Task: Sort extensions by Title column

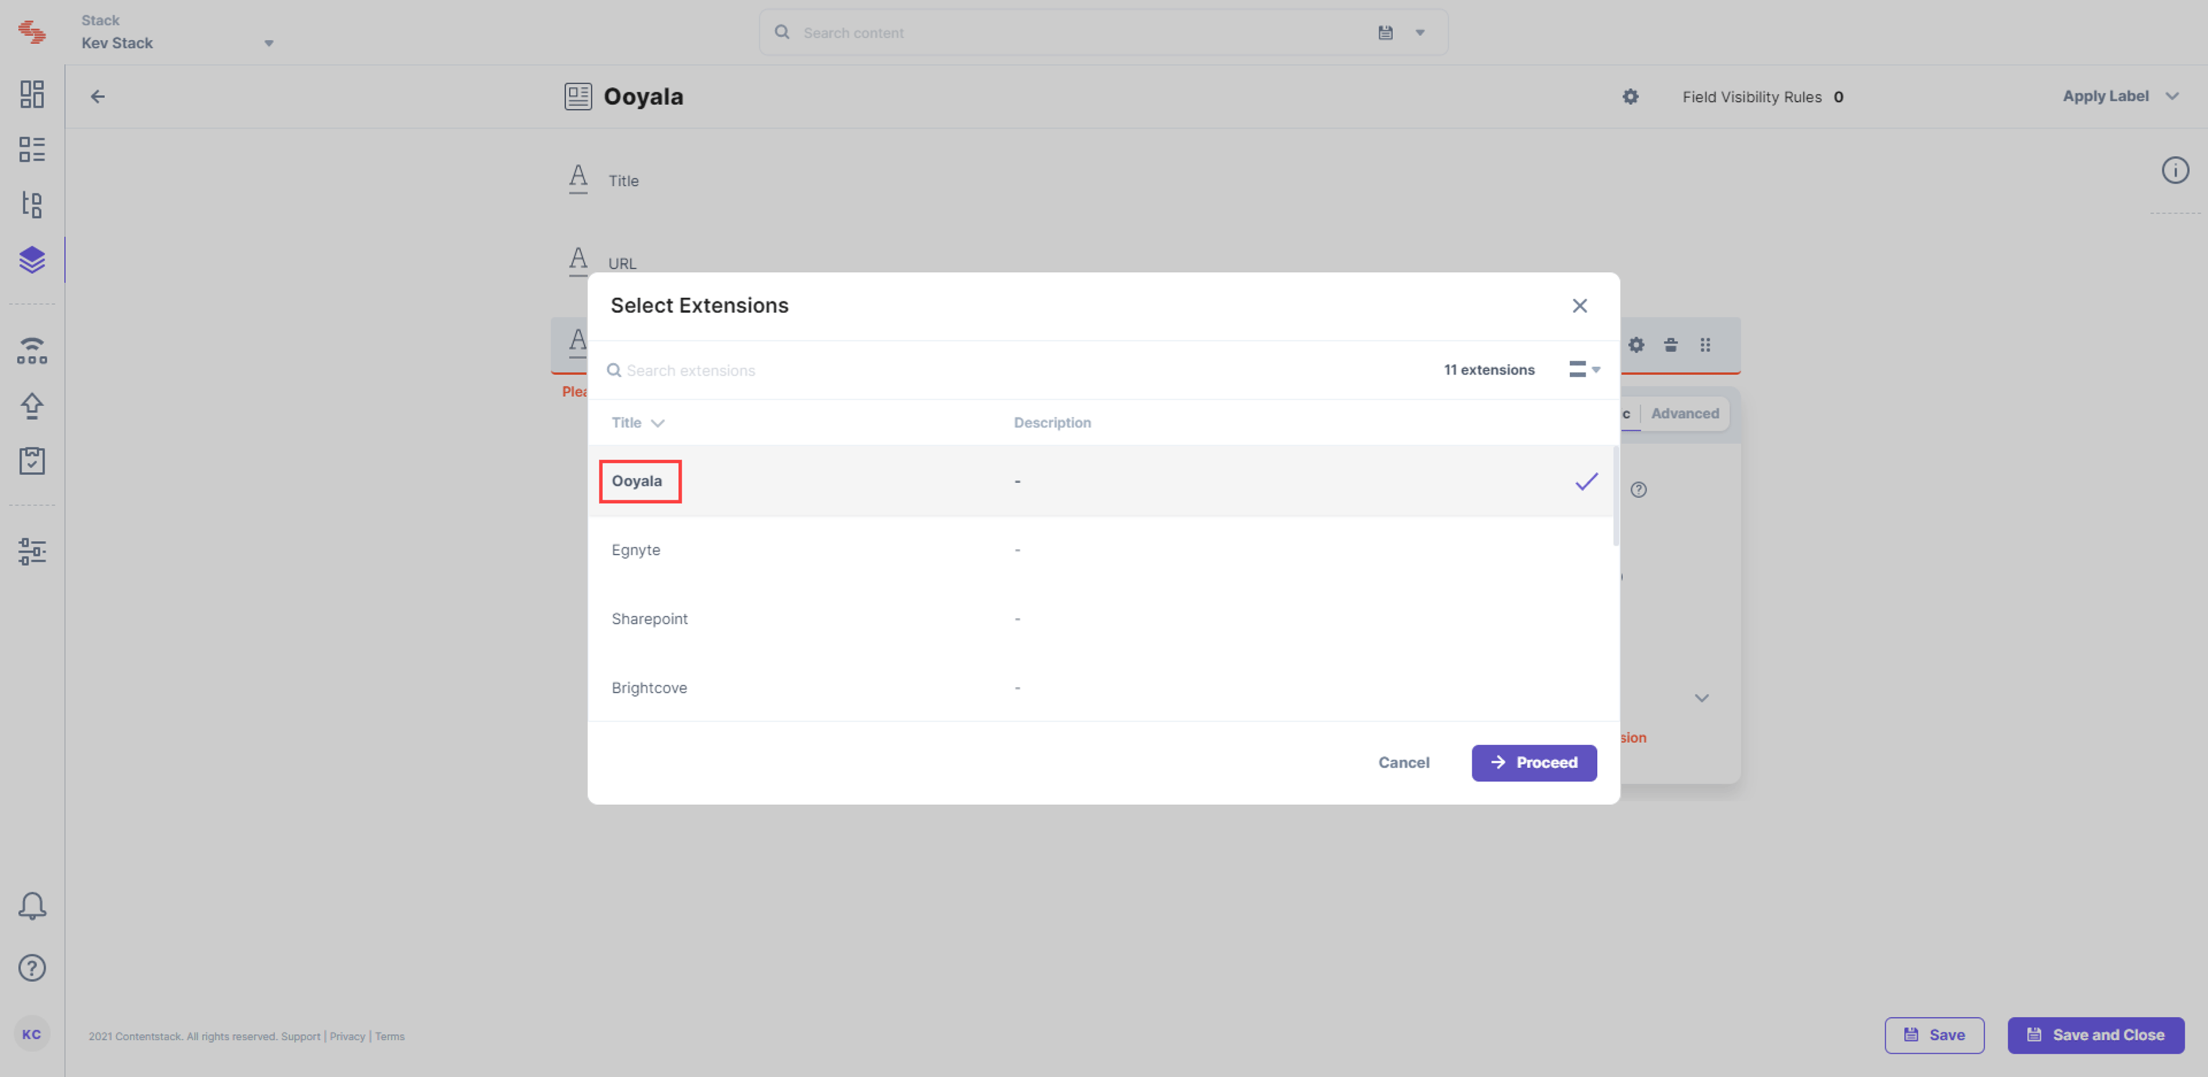Action: coord(638,422)
